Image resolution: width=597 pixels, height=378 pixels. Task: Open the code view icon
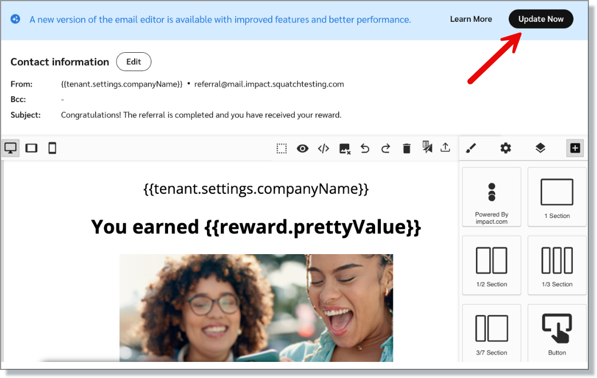[x=323, y=149]
